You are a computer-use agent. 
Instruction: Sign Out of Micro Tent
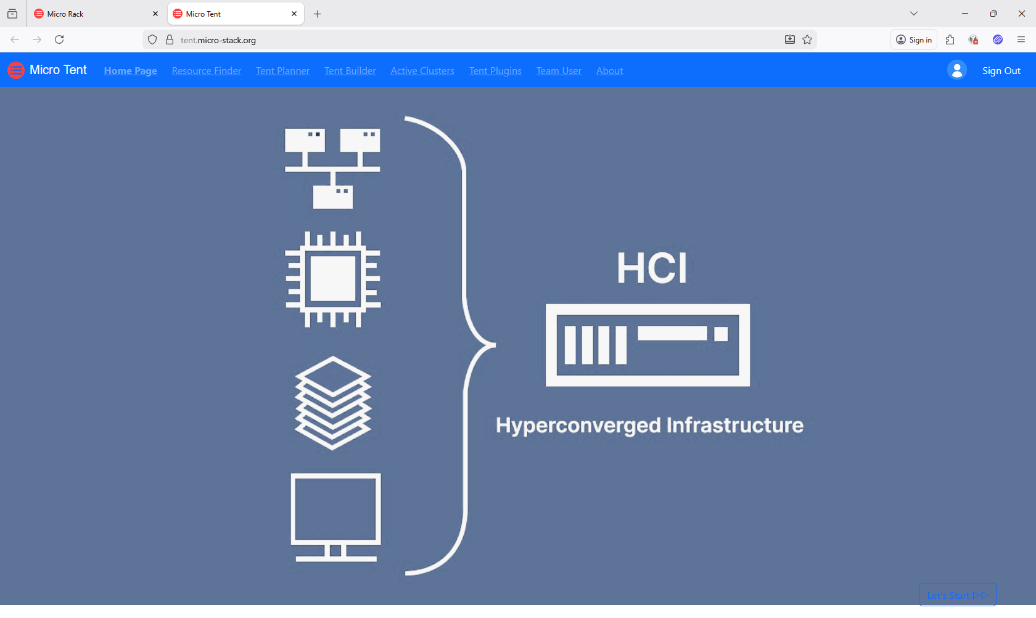pyautogui.click(x=1000, y=70)
